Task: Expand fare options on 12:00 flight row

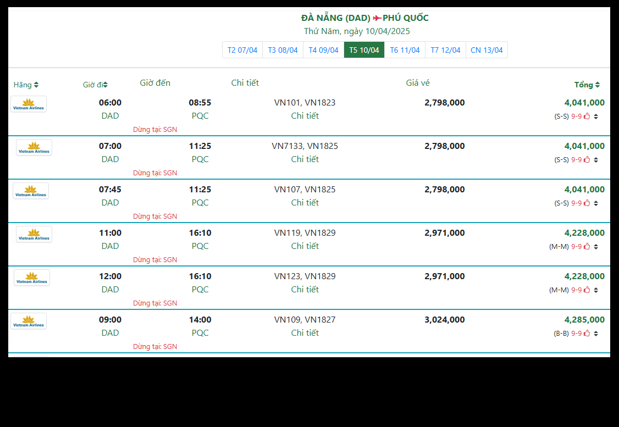Action: tap(596, 290)
